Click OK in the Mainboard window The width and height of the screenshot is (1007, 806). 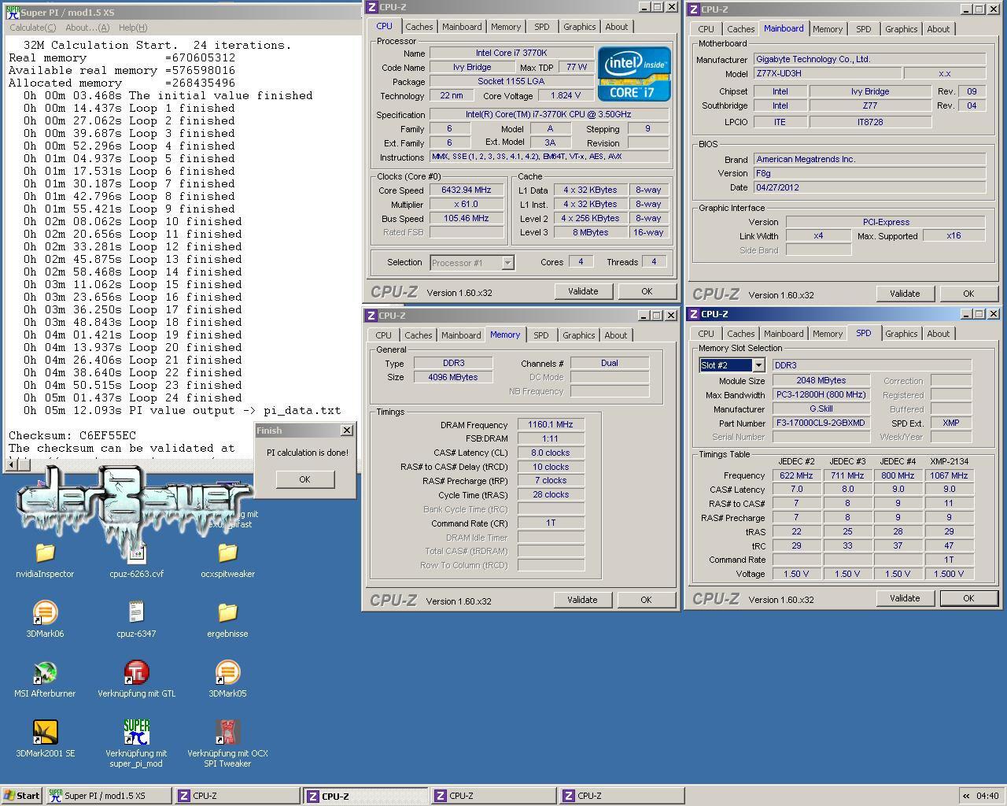(968, 294)
